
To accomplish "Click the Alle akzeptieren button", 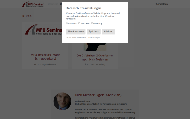I will [x=76, y=31].
